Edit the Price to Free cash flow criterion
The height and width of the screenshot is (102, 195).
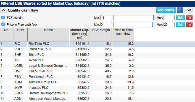coord(180,24)
